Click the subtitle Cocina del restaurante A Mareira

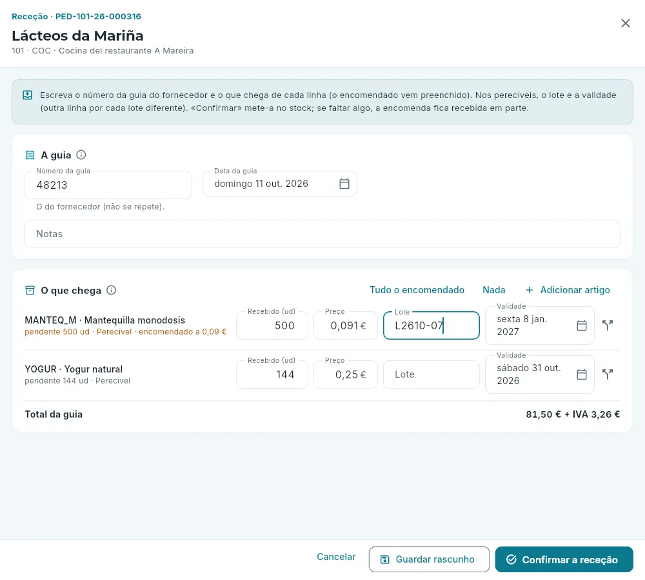[x=126, y=50]
